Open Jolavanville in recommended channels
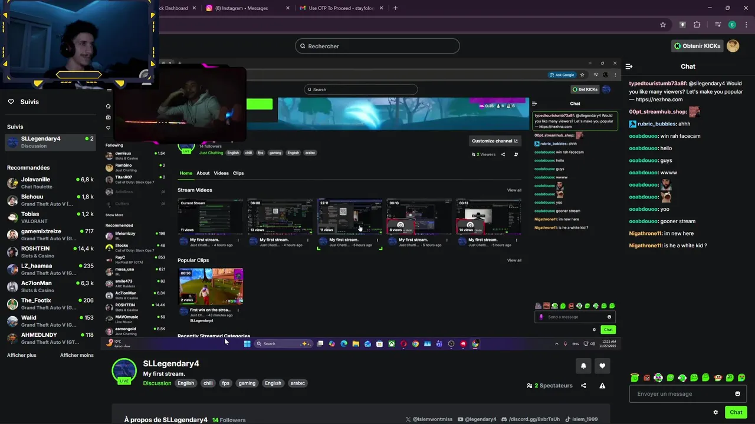The width and height of the screenshot is (755, 424). pos(50,183)
